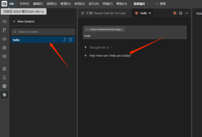Open the testing flask icon panel
The width and height of the screenshot is (202, 137).
4,77
